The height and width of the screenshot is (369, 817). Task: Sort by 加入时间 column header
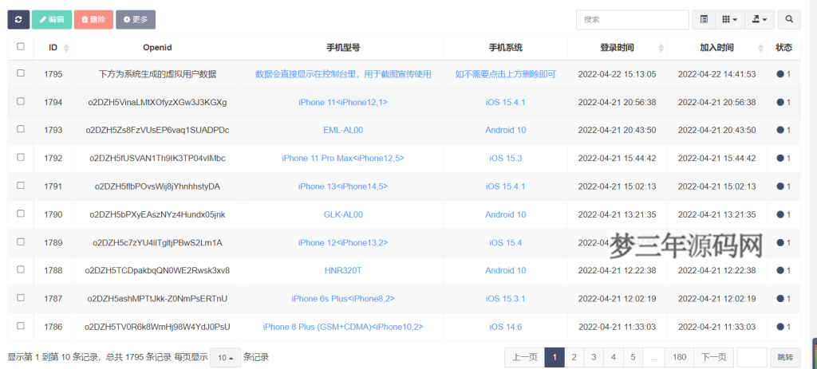[x=717, y=48]
